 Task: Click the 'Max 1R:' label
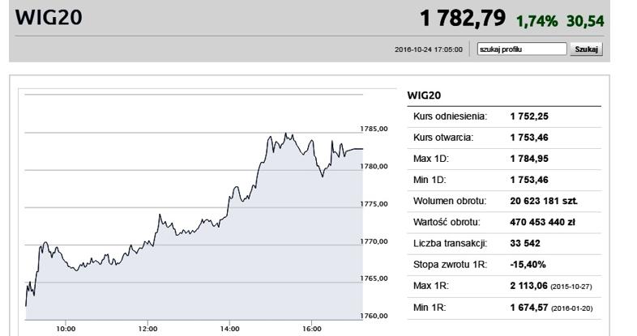(x=430, y=286)
